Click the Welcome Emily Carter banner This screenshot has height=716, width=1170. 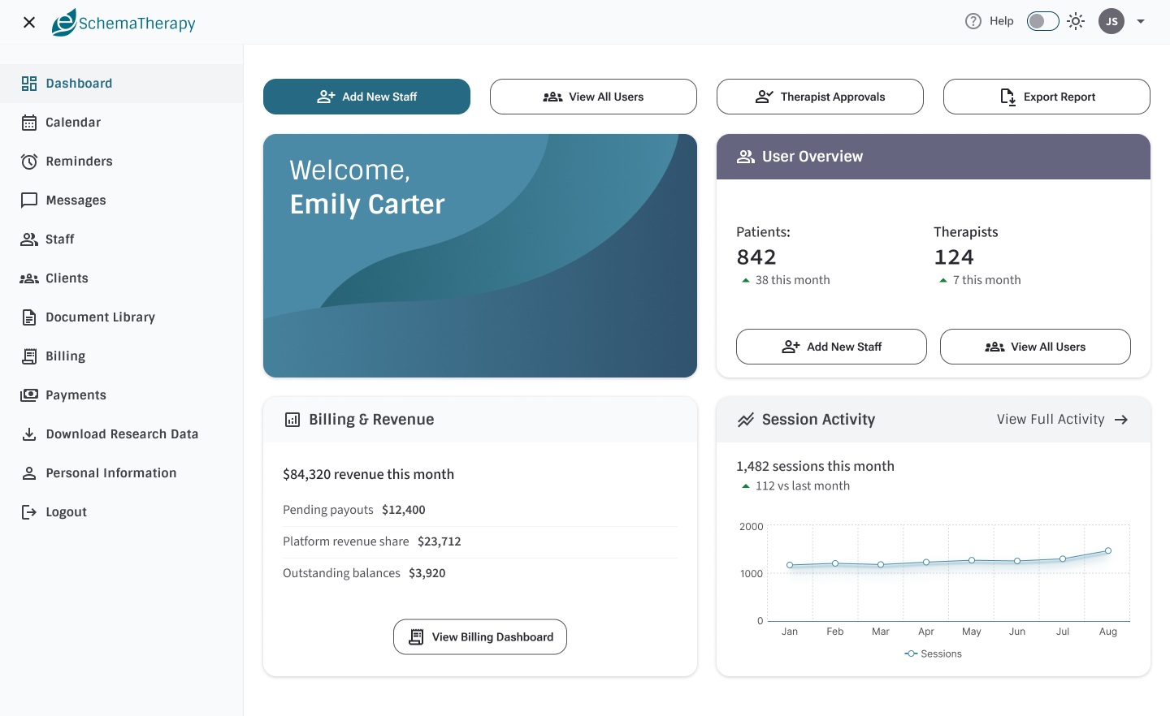tap(480, 256)
